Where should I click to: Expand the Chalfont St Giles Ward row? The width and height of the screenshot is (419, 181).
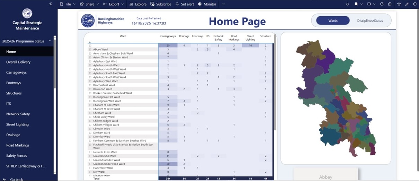click(90, 105)
